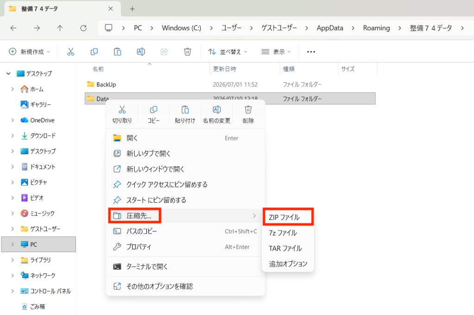Select ごみ箱 in the navigation pane
Viewport: 474px width, 315px height.
pyautogui.click(x=37, y=307)
